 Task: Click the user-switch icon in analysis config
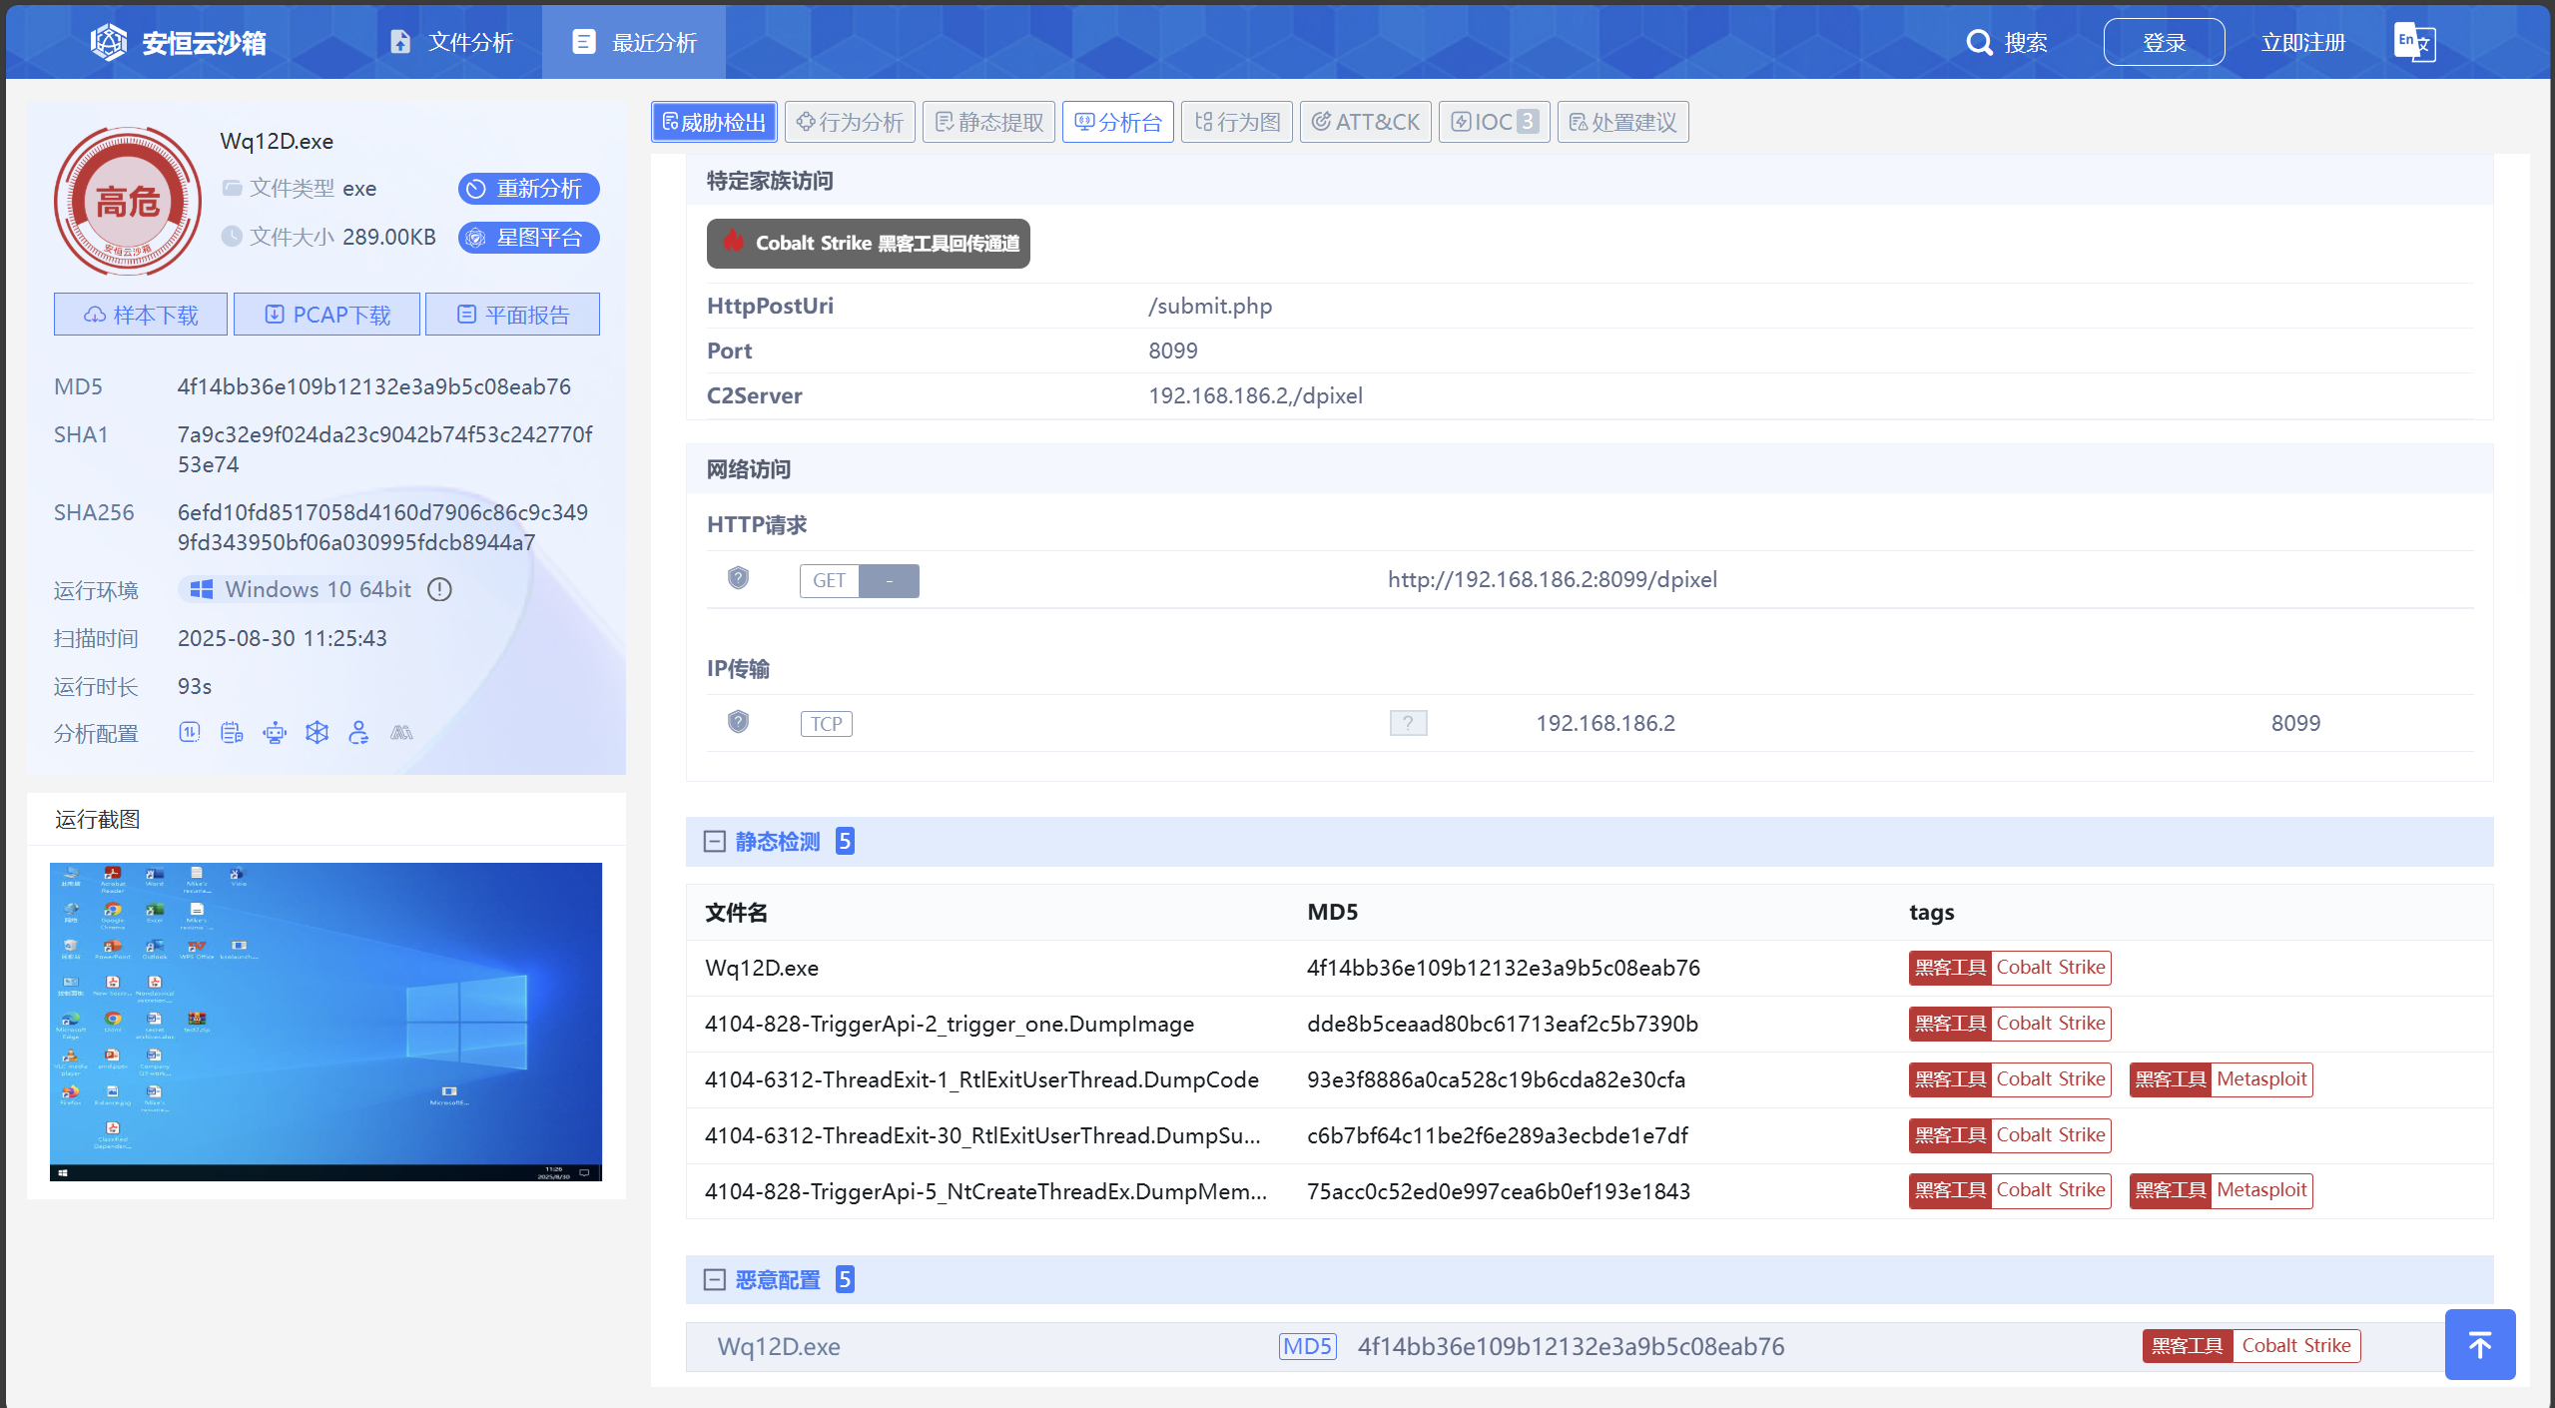pos(358,733)
